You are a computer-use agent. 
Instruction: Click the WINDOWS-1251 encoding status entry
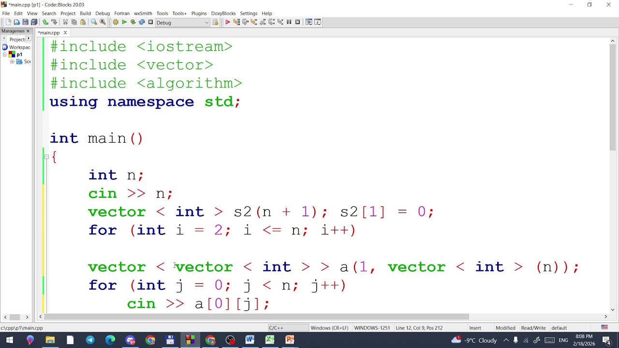(372, 328)
